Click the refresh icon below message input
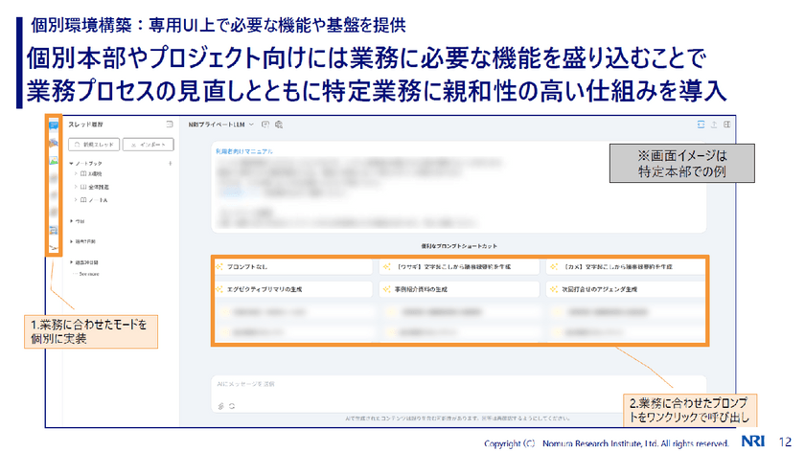Screen dimensions: 805x452 point(232,405)
